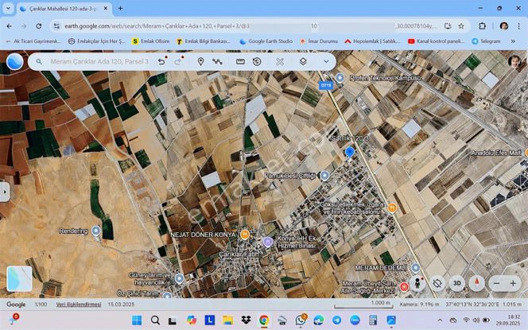Viewport: 528px width, 330px height.
Task: Open the map Layers panel
Action: (x=303, y=61)
